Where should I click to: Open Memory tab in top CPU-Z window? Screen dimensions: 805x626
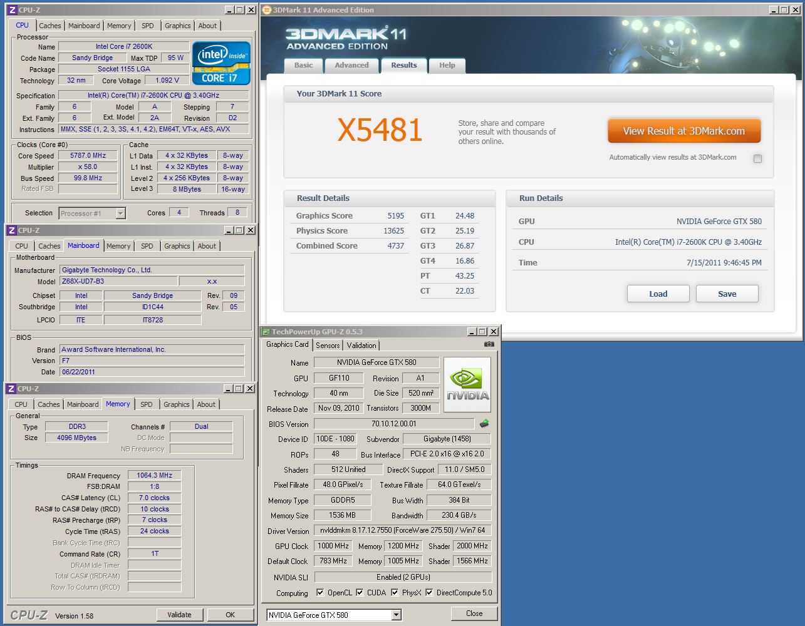click(x=119, y=26)
